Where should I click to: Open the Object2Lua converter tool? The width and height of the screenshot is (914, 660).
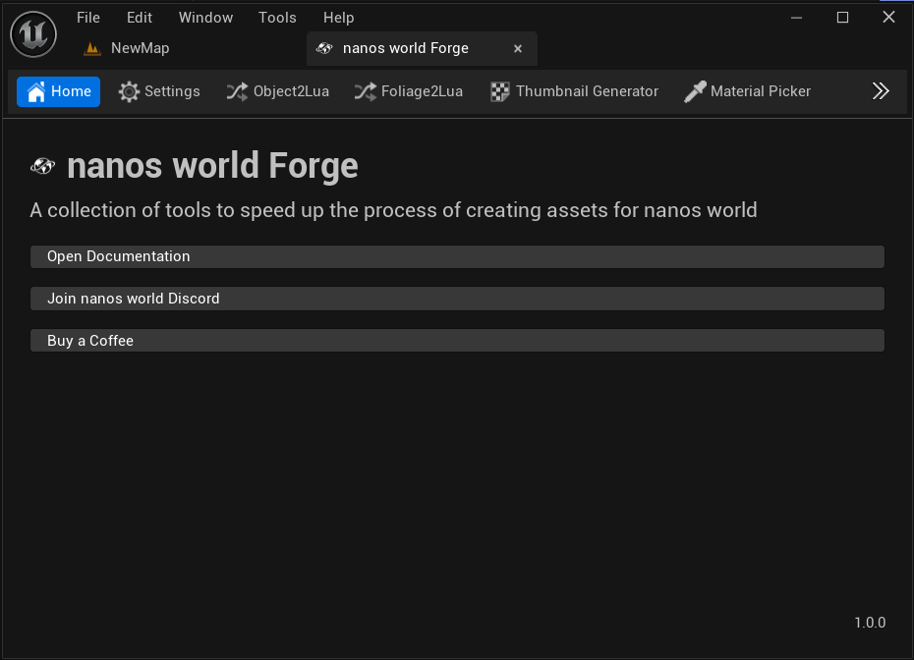point(278,91)
